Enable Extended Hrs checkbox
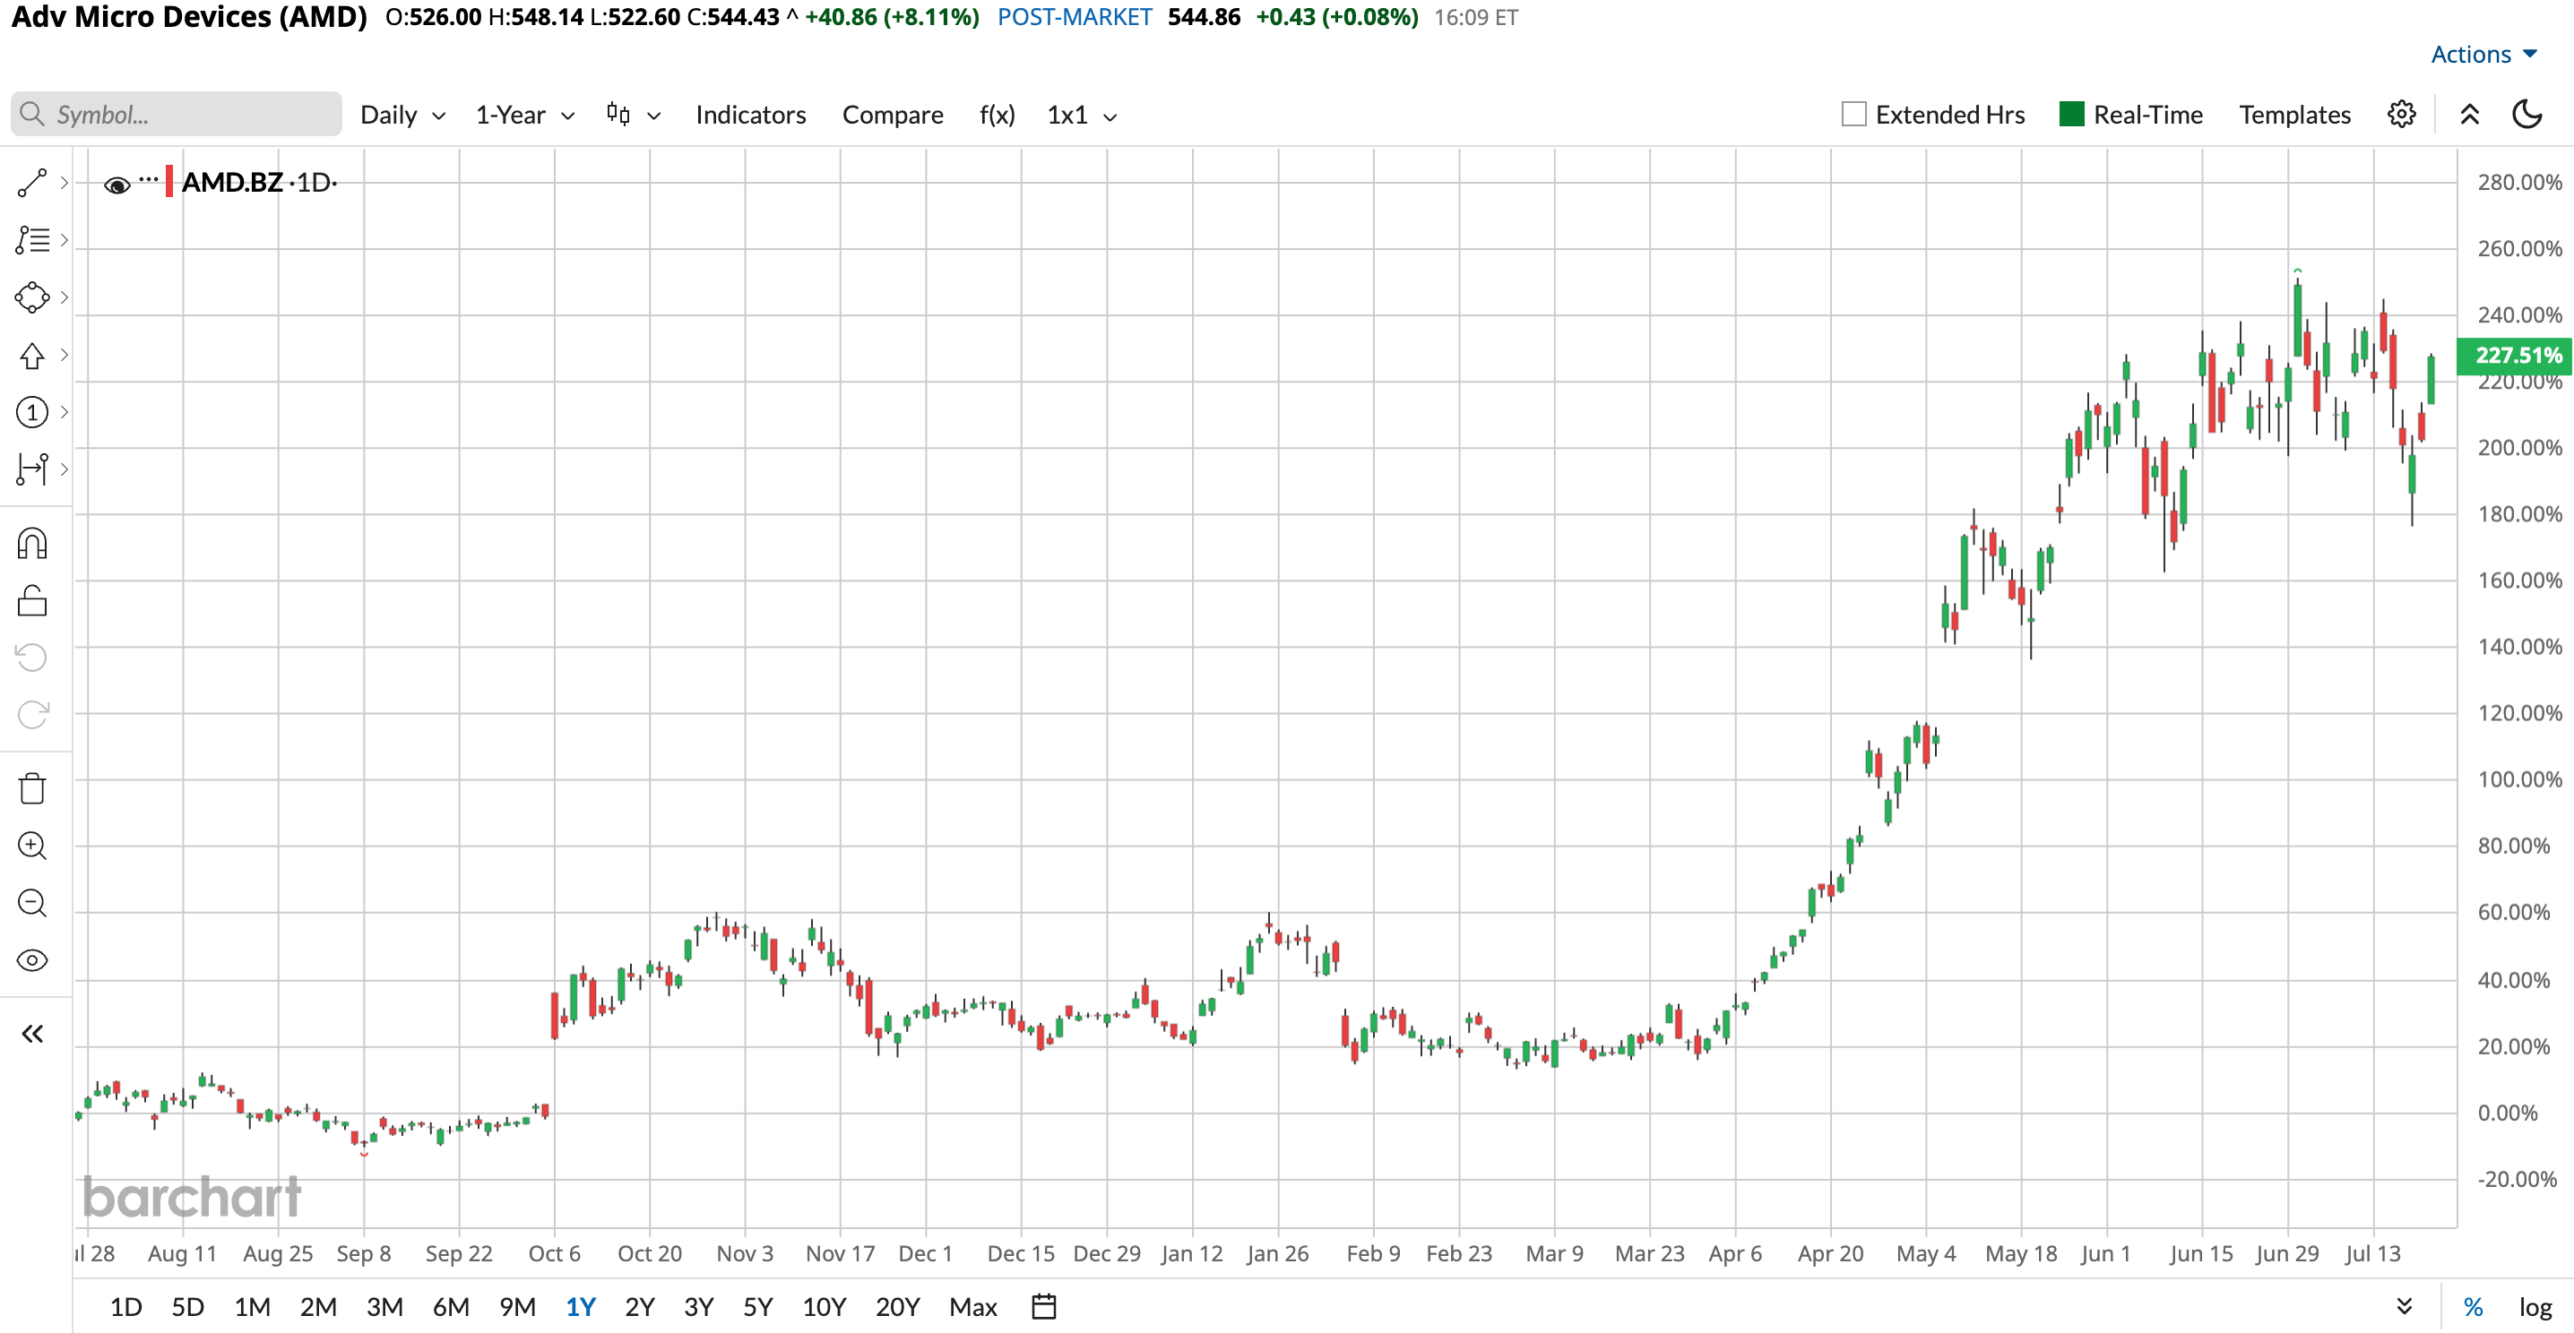This screenshot has height=1333, width=2574. pos(1853,115)
